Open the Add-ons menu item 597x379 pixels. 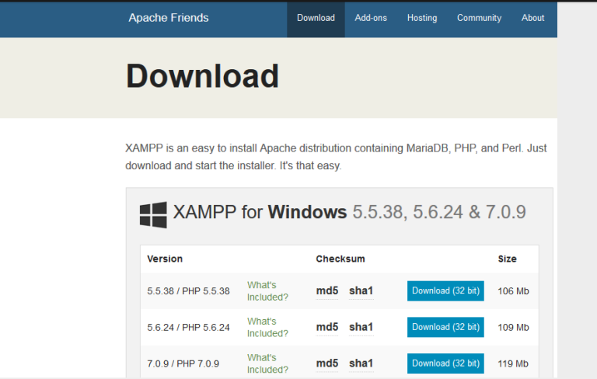371,18
